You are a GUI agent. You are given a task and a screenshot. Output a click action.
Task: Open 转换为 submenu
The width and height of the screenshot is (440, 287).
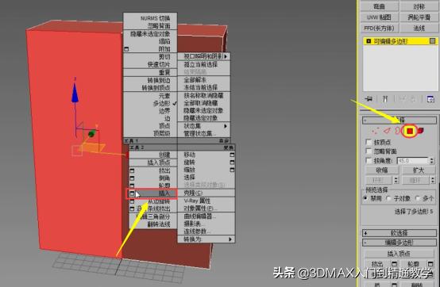tap(206, 239)
